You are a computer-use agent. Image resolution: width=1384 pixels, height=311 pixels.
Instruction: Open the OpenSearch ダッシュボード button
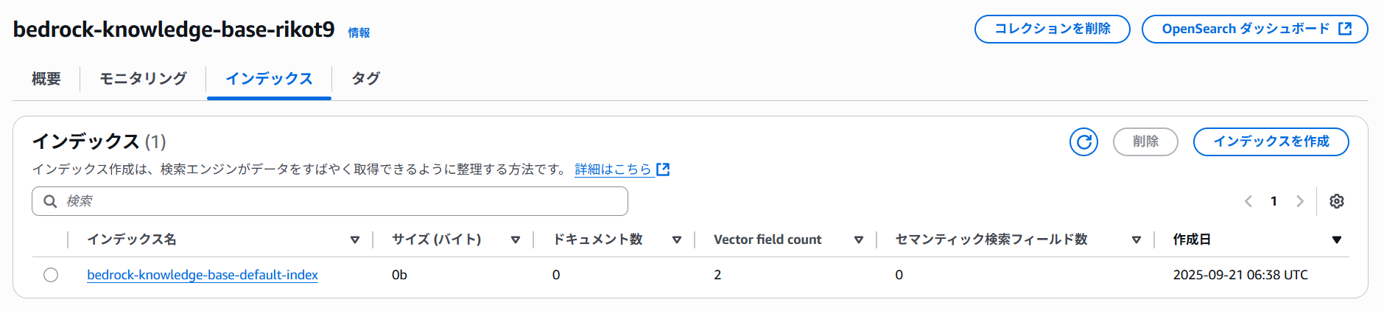pos(1255,29)
